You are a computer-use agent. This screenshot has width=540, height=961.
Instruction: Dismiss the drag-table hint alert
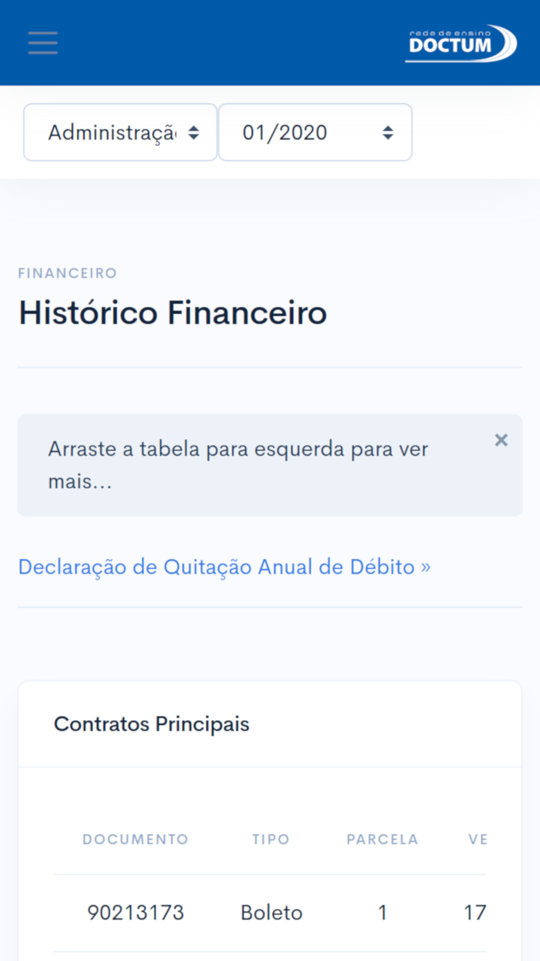pos(501,440)
